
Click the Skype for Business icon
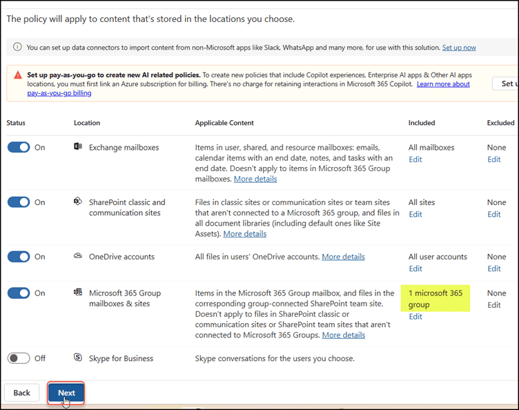coord(78,357)
